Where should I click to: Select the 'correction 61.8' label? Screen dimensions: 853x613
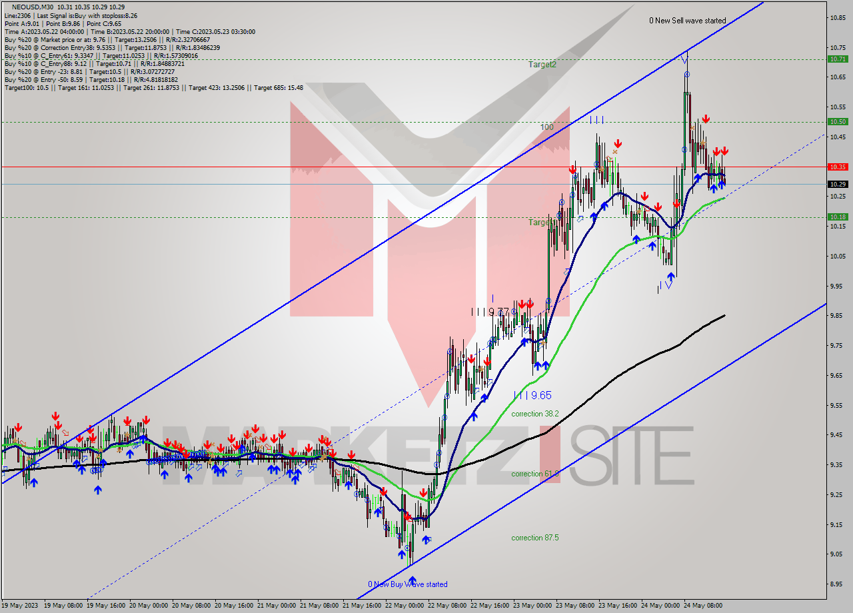(535, 474)
